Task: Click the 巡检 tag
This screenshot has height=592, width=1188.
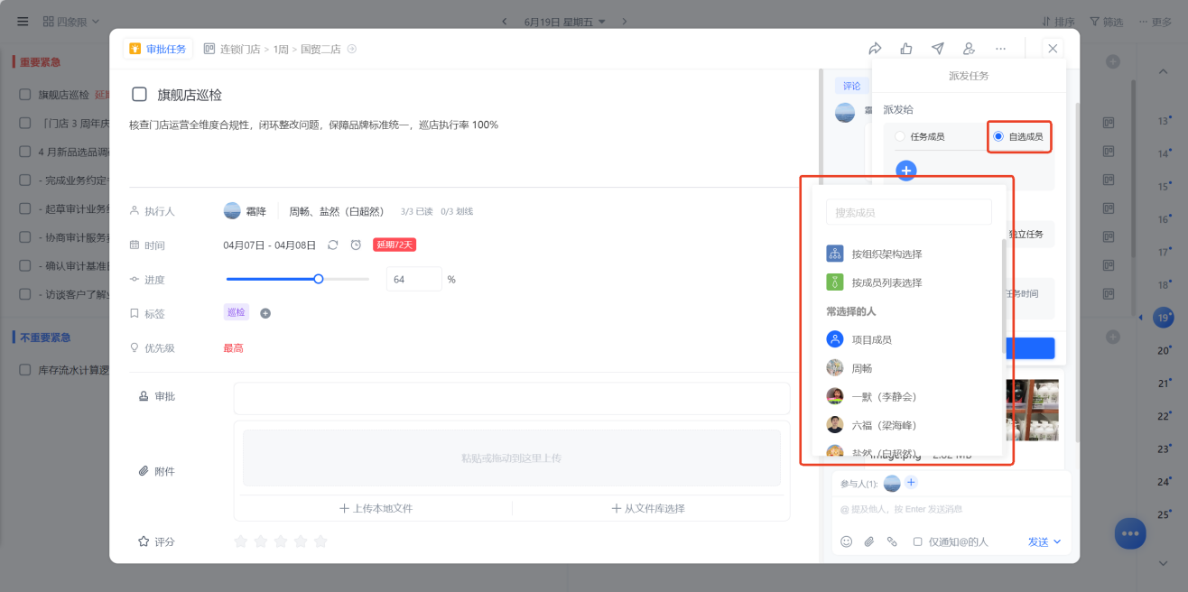Action: (x=237, y=312)
